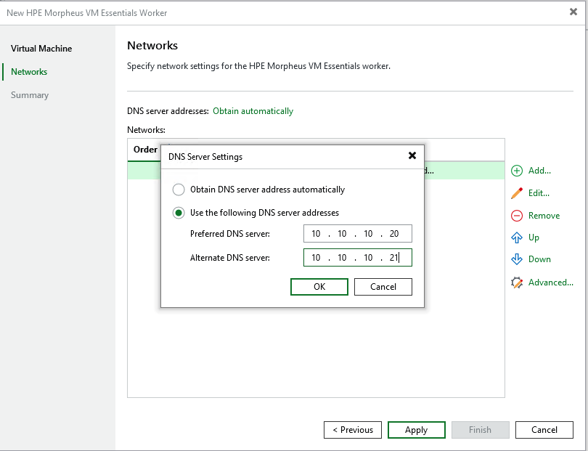
Task: Click the Advanced... link text
Action: pyautogui.click(x=550, y=283)
